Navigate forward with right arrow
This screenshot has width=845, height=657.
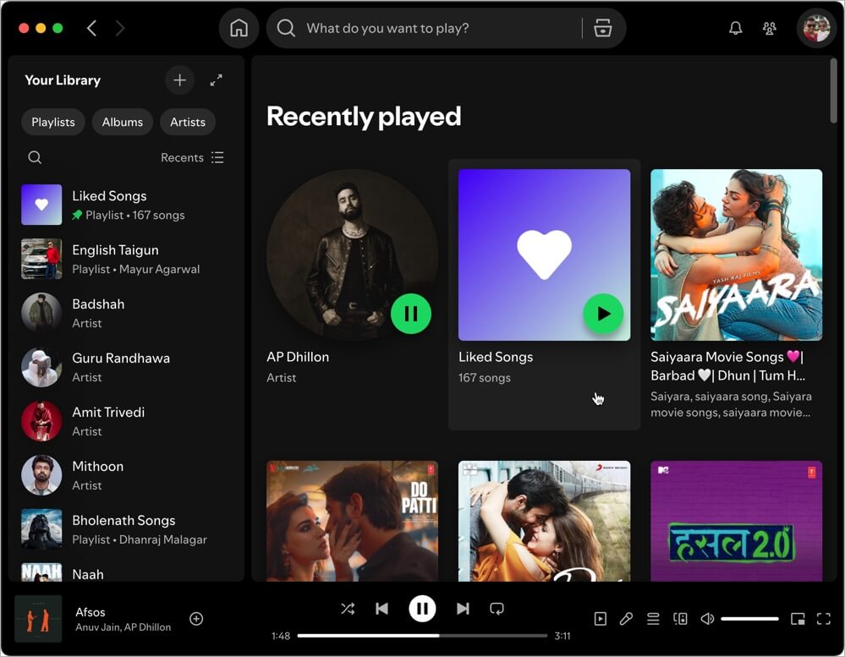tap(119, 28)
